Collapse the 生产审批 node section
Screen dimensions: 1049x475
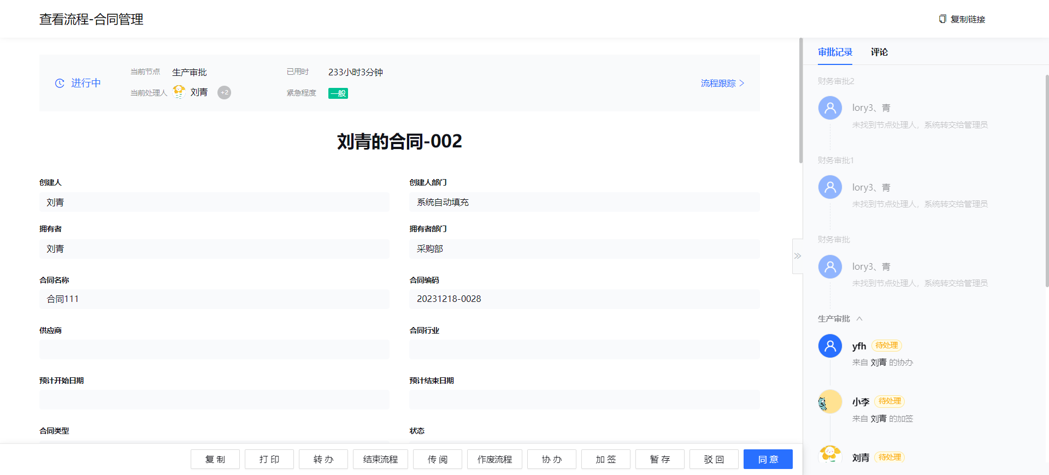click(x=859, y=319)
